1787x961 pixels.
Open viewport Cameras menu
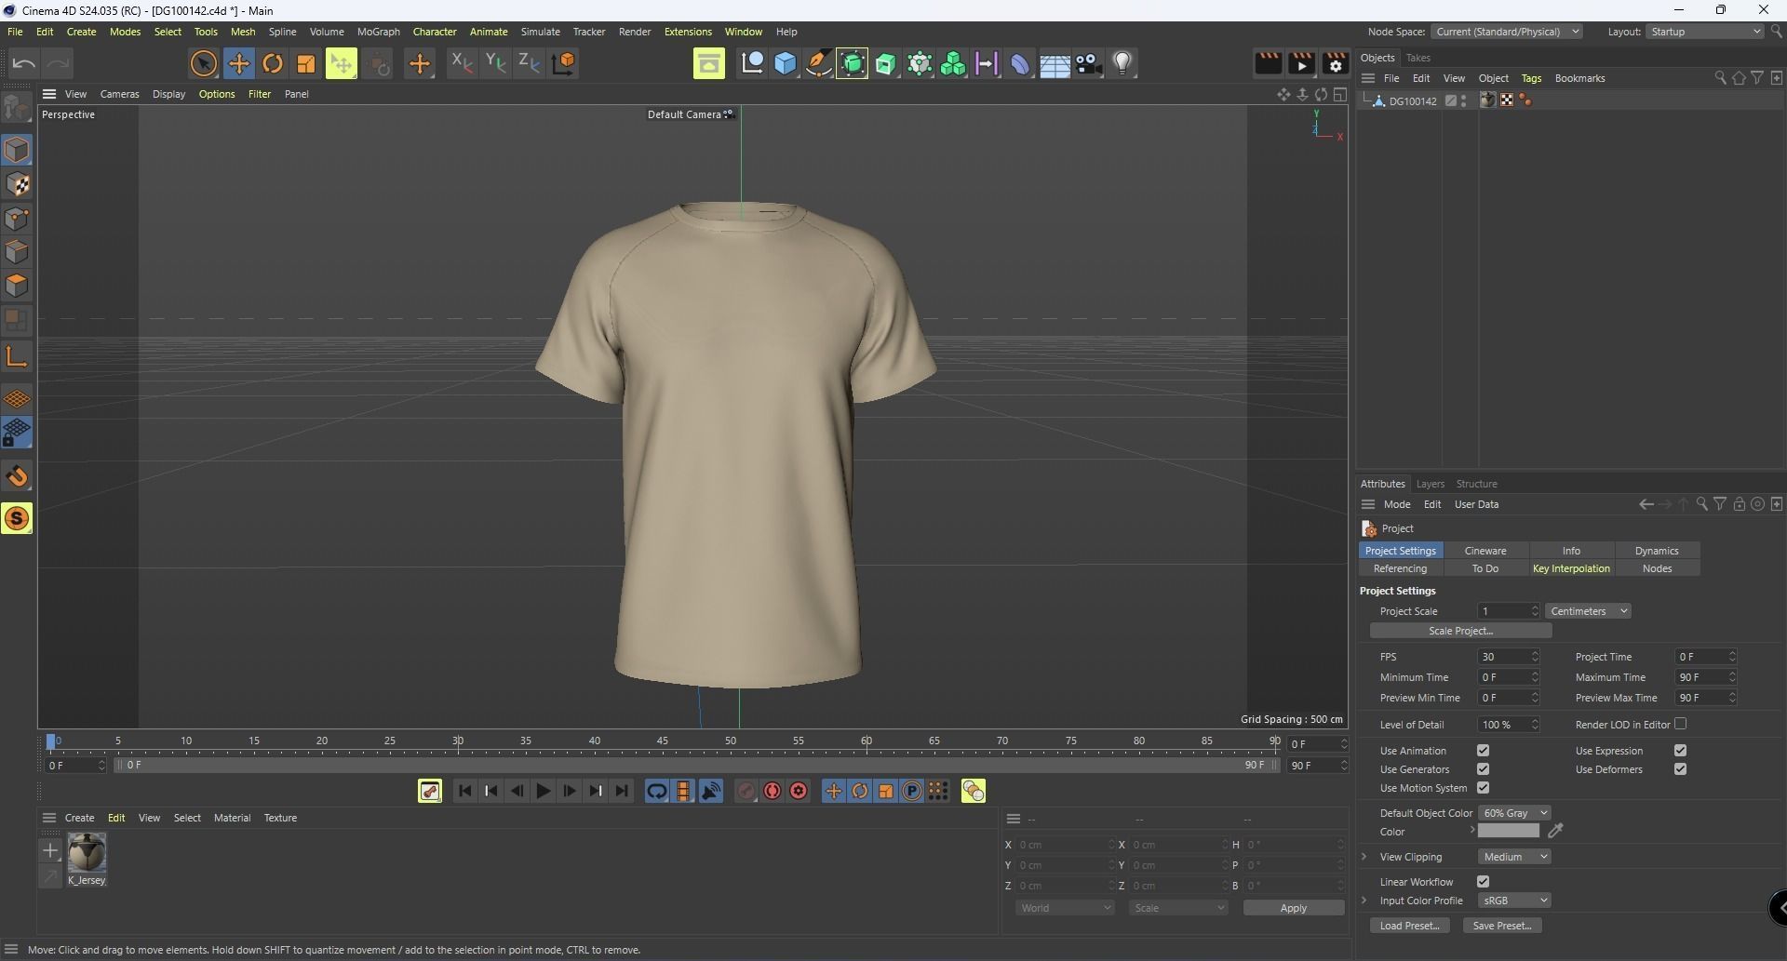(x=119, y=94)
